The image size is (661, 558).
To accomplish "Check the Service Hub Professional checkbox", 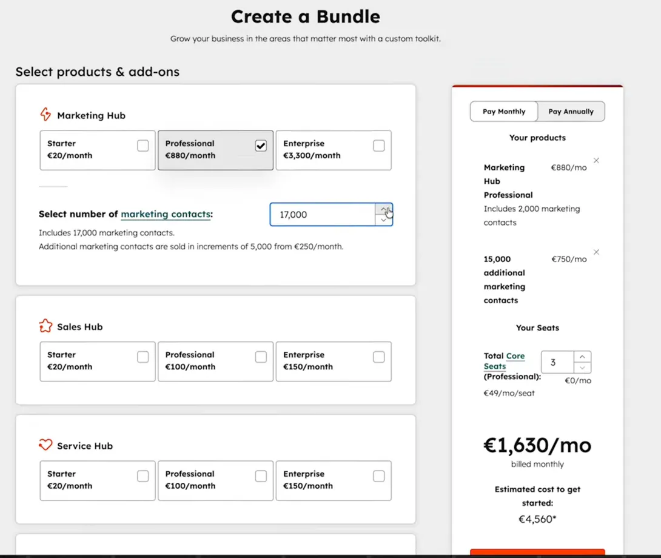I will (261, 476).
